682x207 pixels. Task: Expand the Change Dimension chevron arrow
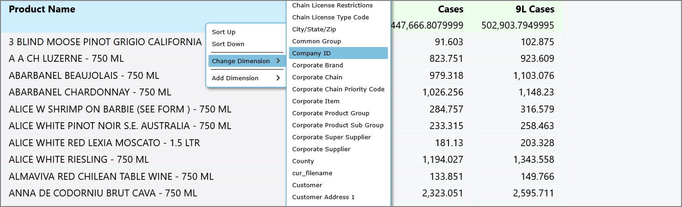278,61
